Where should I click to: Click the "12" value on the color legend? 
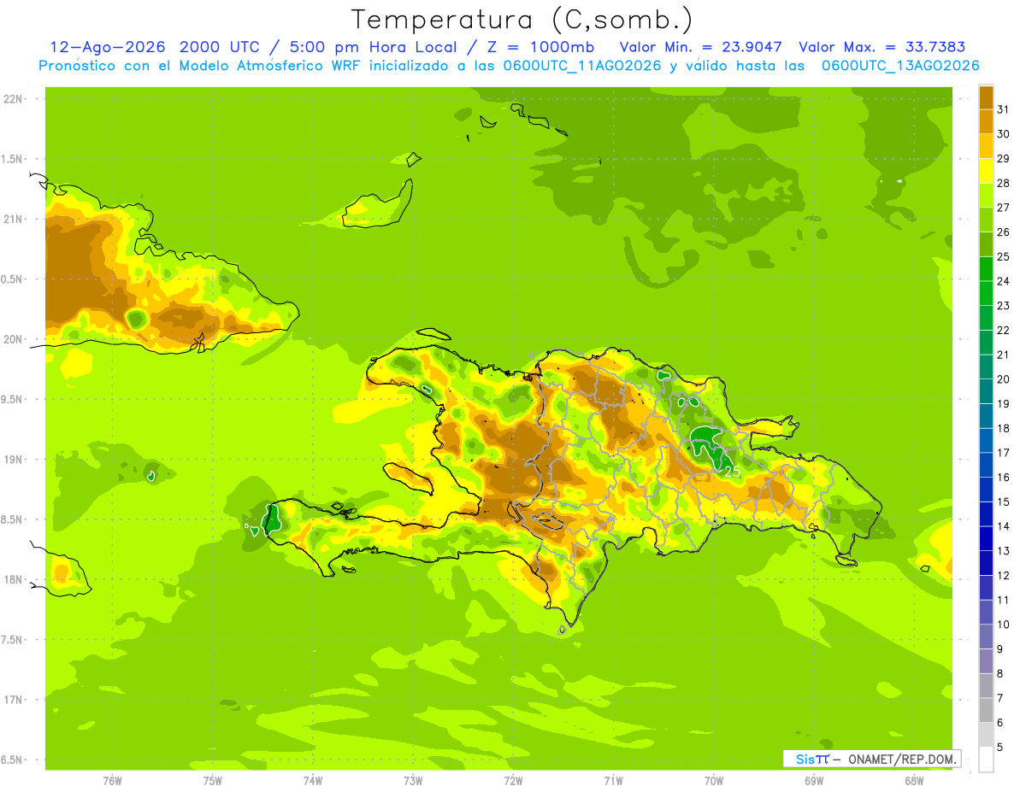tap(1004, 576)
